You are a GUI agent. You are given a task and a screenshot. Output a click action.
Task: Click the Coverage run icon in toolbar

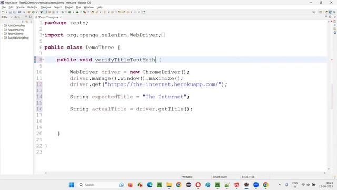[77, 12]
